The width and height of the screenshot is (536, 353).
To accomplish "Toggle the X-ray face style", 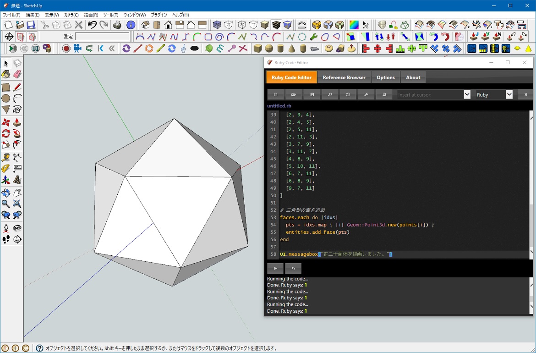I will click(x=217, y=25).
